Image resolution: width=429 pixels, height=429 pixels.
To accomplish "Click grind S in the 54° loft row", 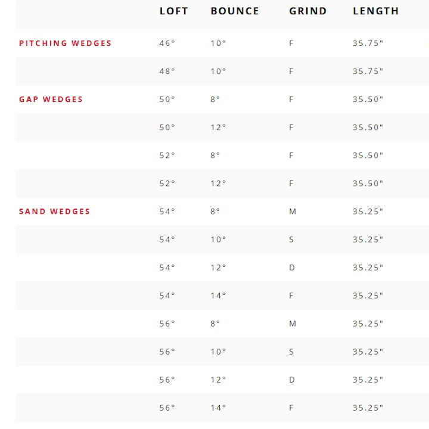I will pos(291,240).
